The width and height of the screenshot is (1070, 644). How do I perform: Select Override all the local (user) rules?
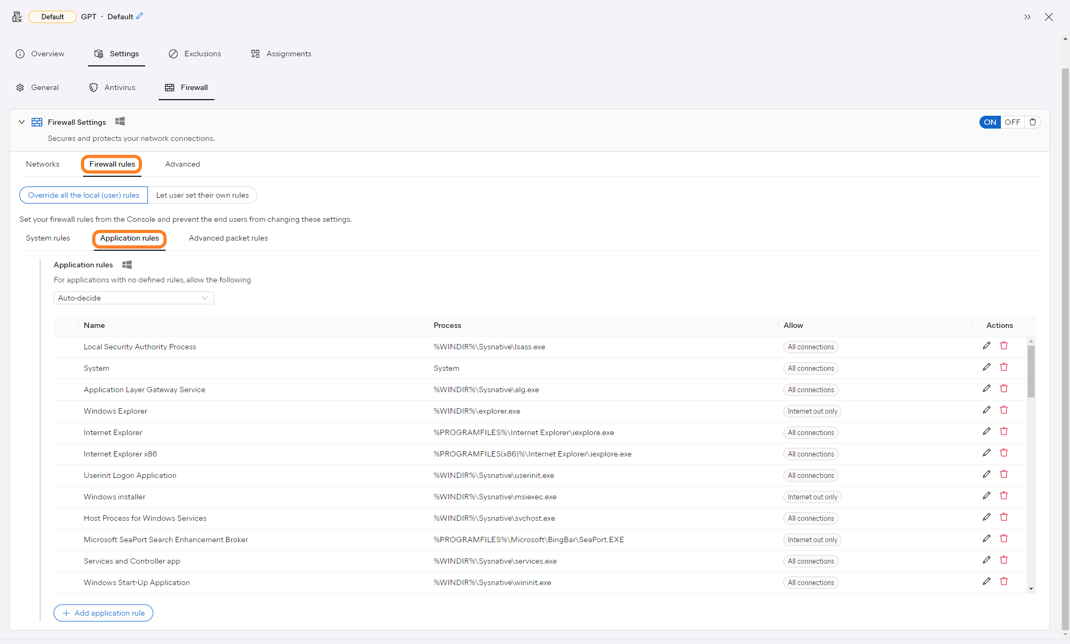[84, 195]
